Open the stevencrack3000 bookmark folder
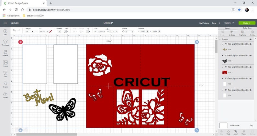Viewport: 257px width, 136px height. [33, 16]
